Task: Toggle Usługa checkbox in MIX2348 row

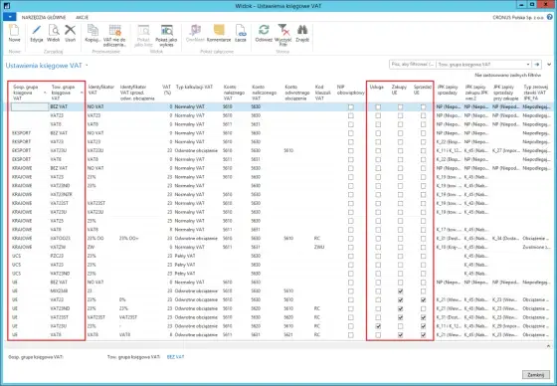Action: [378, 291]
